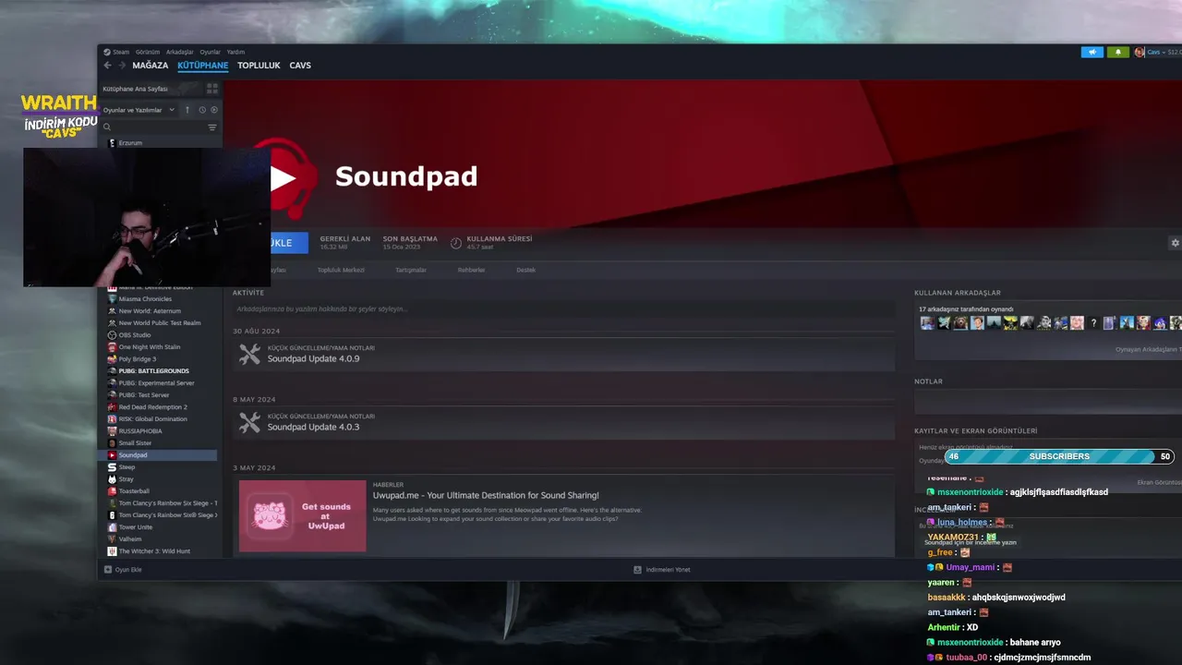Open the Get sounds at UwUpad thumbnail

(x=302, y=515)
